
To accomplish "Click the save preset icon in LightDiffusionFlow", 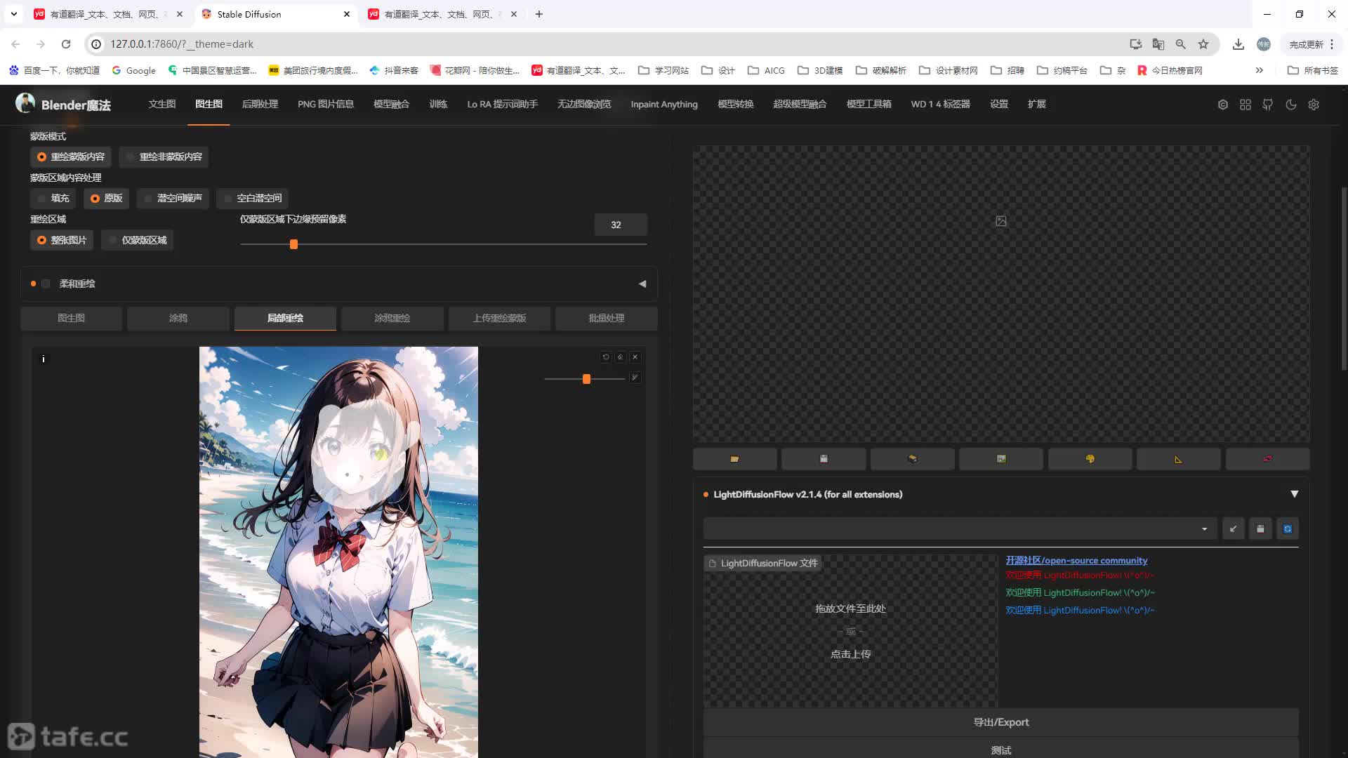I will [1260, 529].
